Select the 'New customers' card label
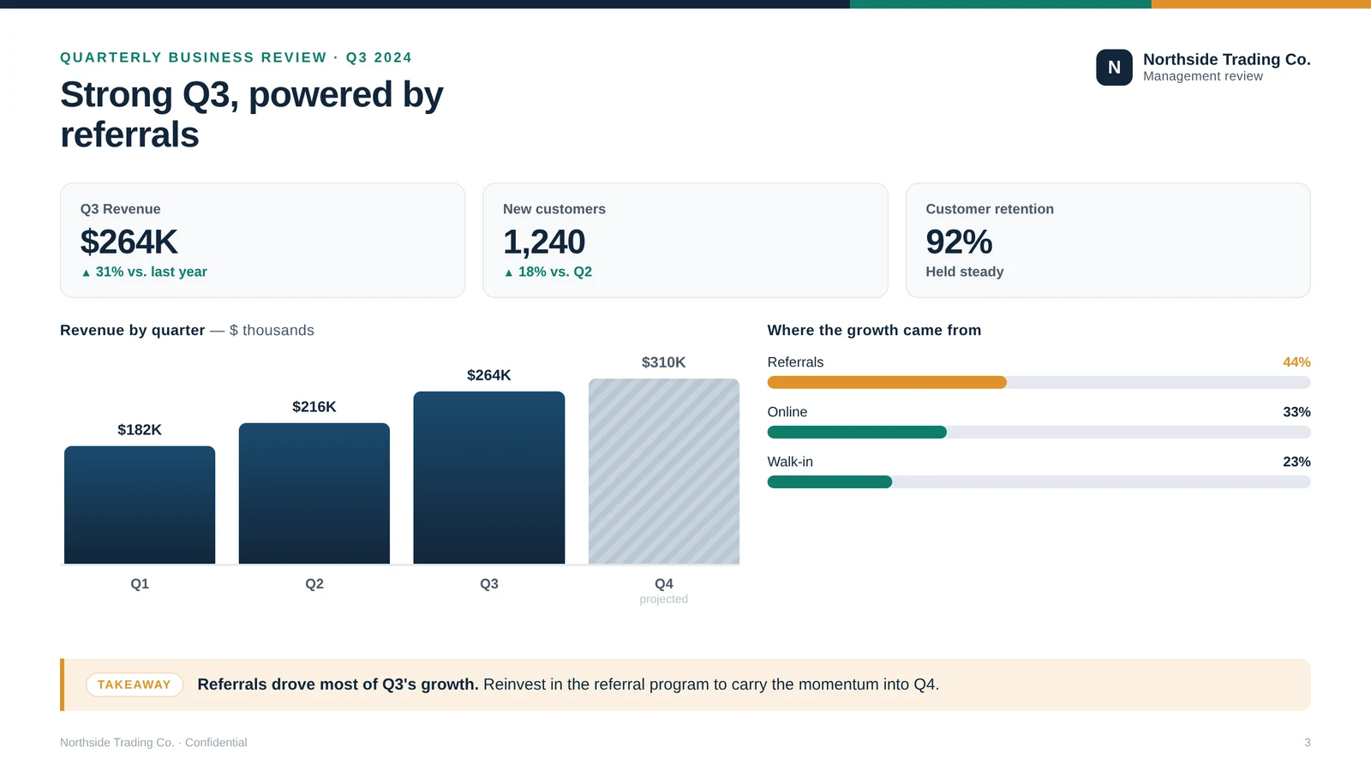The width and height of the screenshot is (1371, 771). click(x=554, y=209)
